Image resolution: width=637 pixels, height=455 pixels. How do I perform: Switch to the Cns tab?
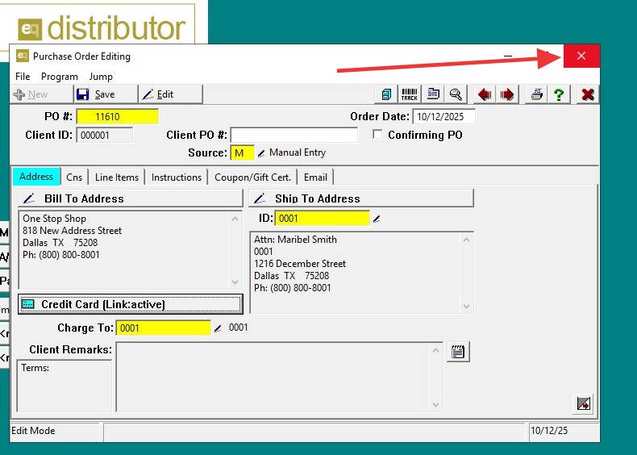[74, 177]
